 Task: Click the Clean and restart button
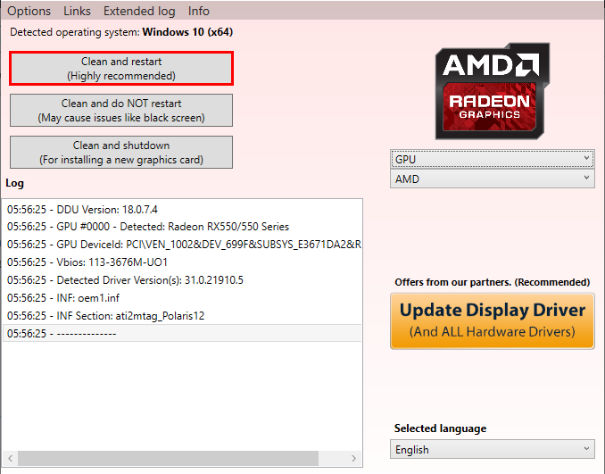pyautogui.click(x=121, y=69)
